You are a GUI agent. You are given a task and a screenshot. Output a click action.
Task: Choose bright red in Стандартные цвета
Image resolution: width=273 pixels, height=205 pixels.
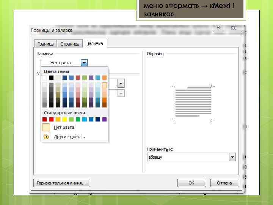[51, 120]
